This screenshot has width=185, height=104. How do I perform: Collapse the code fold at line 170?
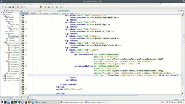pyautogui.click(x=26, y=55)
